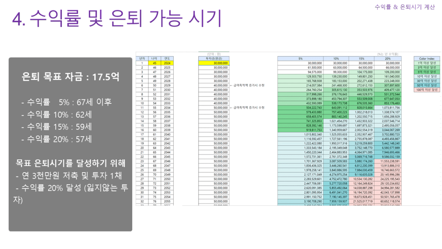Viewport: 442px width, 249px height.
Task: Select the cell '5,069,716,748'
Action: (361, 157)
